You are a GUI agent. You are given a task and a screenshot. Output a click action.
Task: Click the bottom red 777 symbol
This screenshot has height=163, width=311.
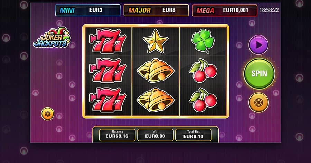tap(108, 100)
